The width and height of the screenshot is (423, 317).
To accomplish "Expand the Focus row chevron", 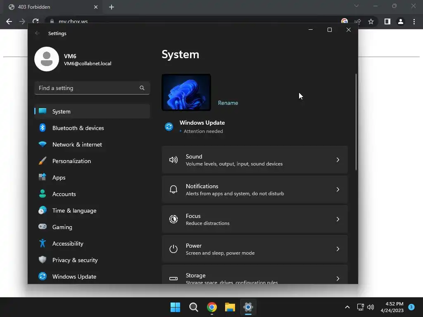I will (338, 219).
